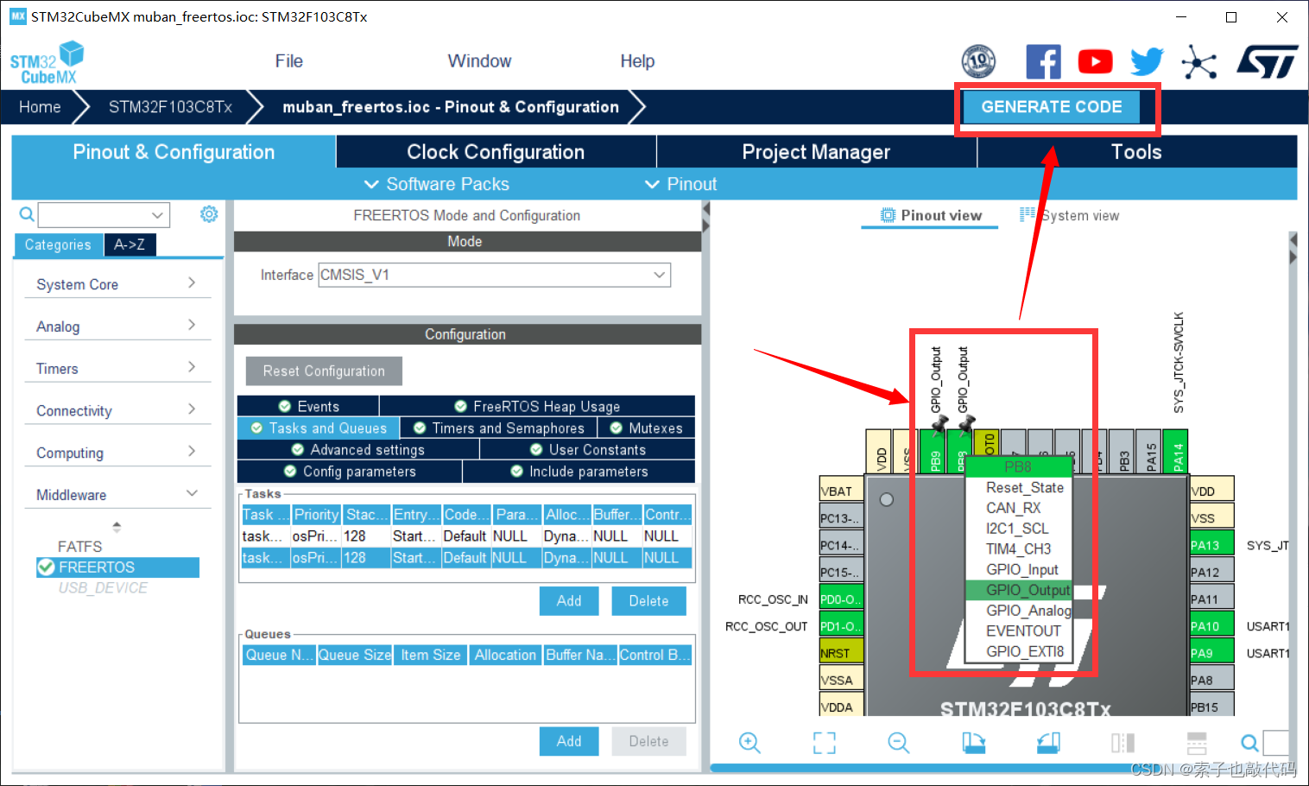Open the settings gear in categories panel
The width and height of the screenshot is (1309, 786).
tap(209, 214)
